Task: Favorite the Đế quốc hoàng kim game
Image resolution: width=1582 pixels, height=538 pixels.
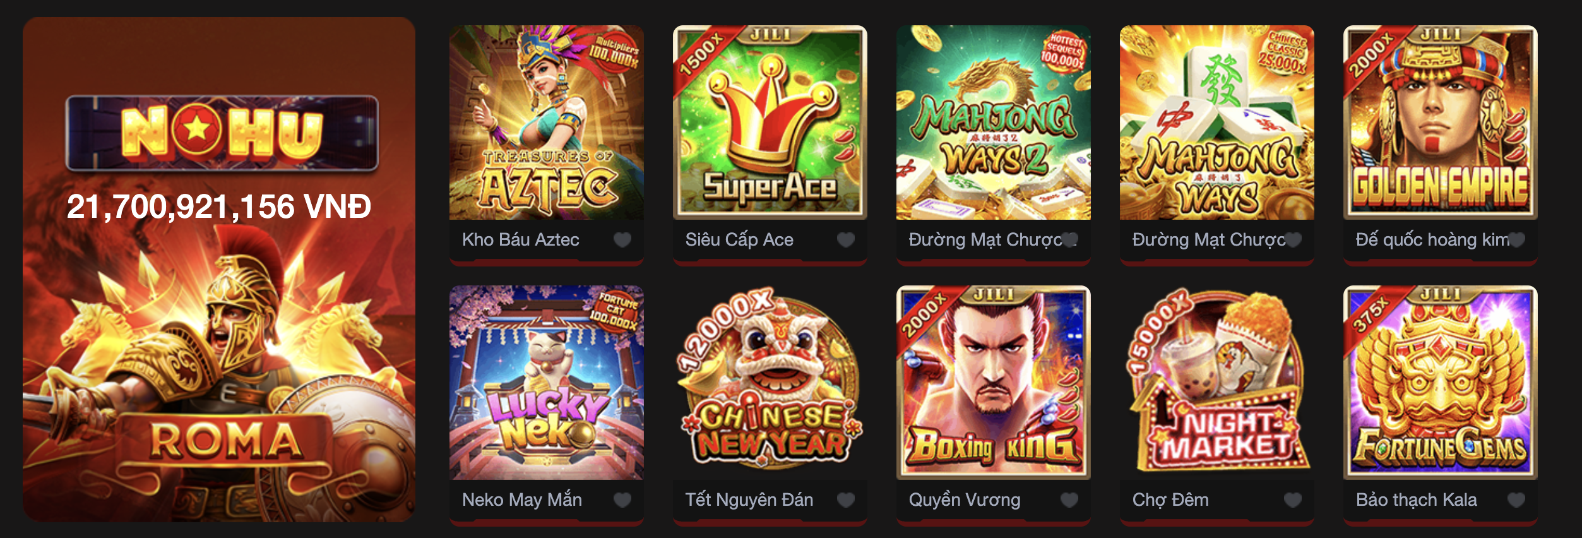Action: (1516, 239)
